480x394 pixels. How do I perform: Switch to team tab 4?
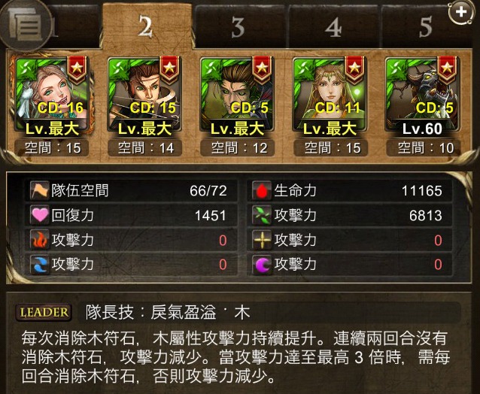[334, 27]
